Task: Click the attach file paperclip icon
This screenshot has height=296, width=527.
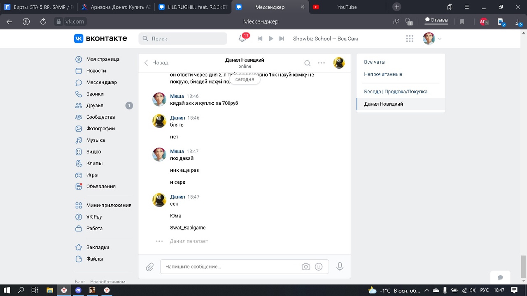Action: pyautogui.click(x=150, y=267)
